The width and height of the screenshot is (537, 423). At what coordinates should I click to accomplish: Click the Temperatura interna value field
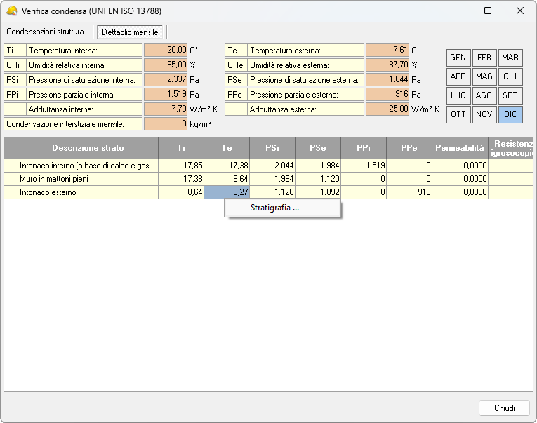[x=166, y=51]
